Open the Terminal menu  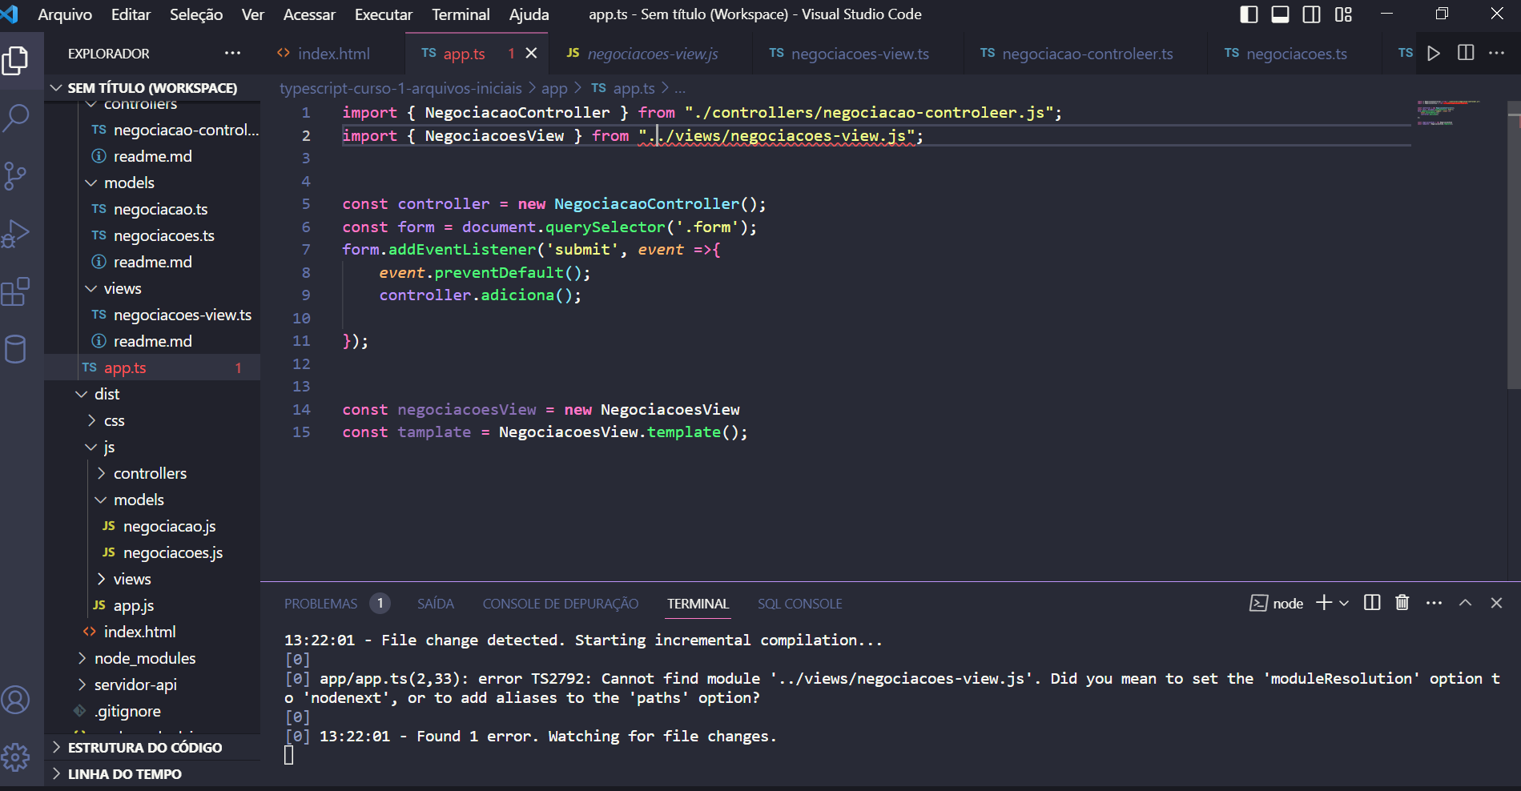tap(461, 14)
